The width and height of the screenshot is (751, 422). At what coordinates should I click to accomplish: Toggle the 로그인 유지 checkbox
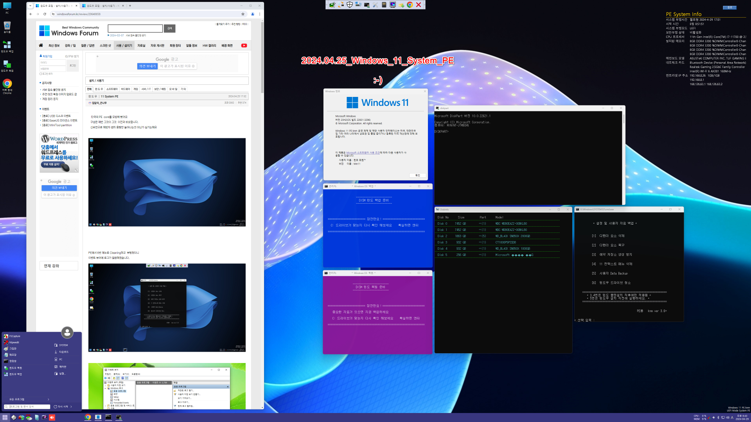click(41, 74)
